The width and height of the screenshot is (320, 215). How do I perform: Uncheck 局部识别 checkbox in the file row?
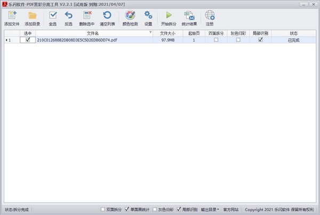260,40
